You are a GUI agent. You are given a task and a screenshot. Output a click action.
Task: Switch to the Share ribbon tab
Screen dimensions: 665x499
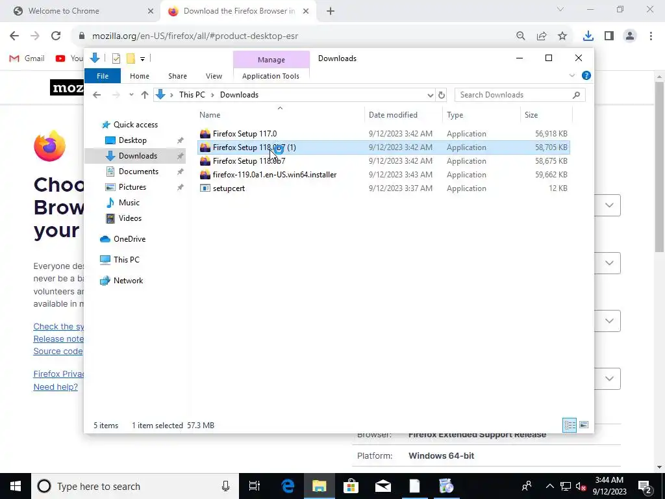click(x=177, y=76)
